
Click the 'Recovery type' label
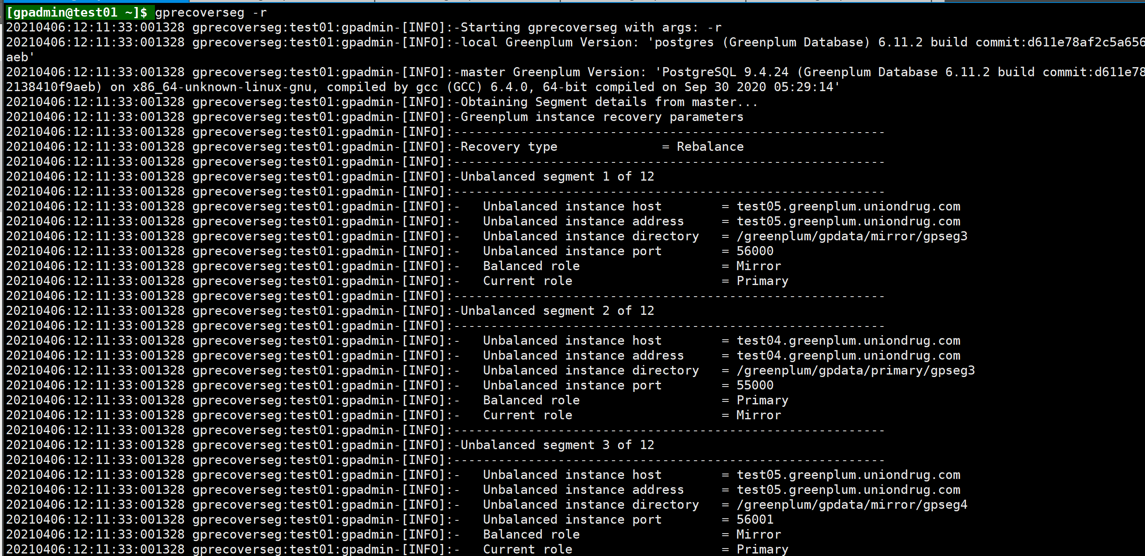click(509, 147)
